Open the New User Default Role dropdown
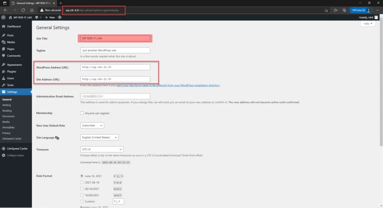This screenshot has width=383, height=208. point(92,125)
